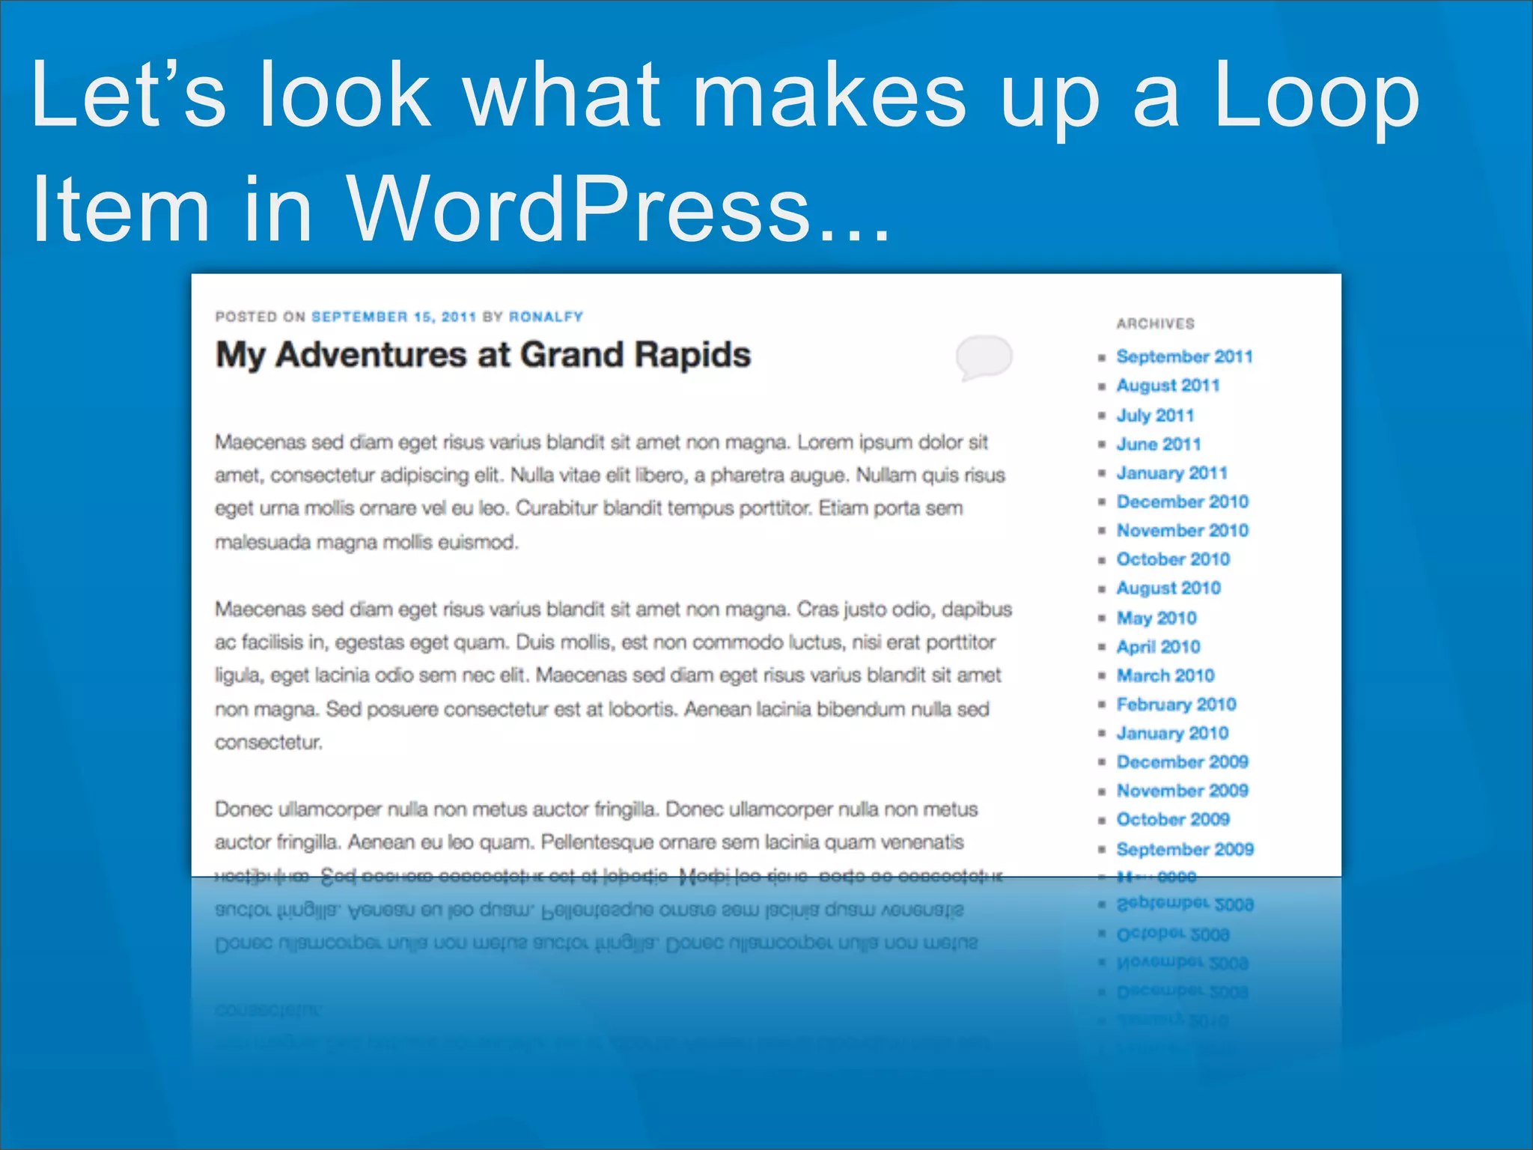The width and height of the screenshot is (1533, 1150).
Task: Select the August 2010 archive
Action: tap(1168, 588)
